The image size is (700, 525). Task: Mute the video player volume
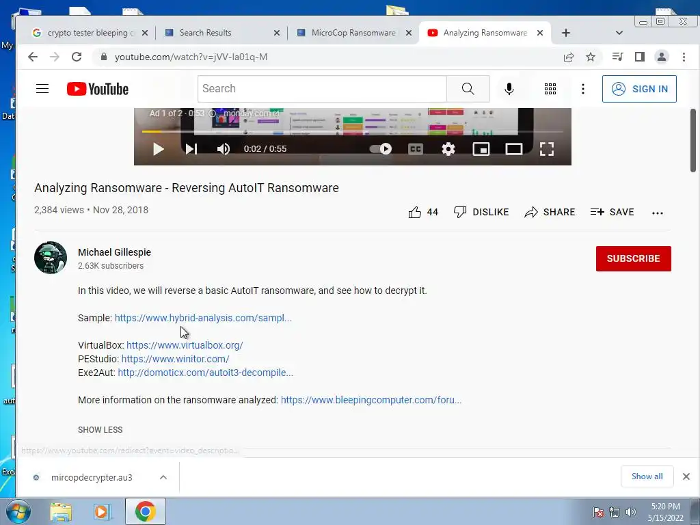point(224,148)
